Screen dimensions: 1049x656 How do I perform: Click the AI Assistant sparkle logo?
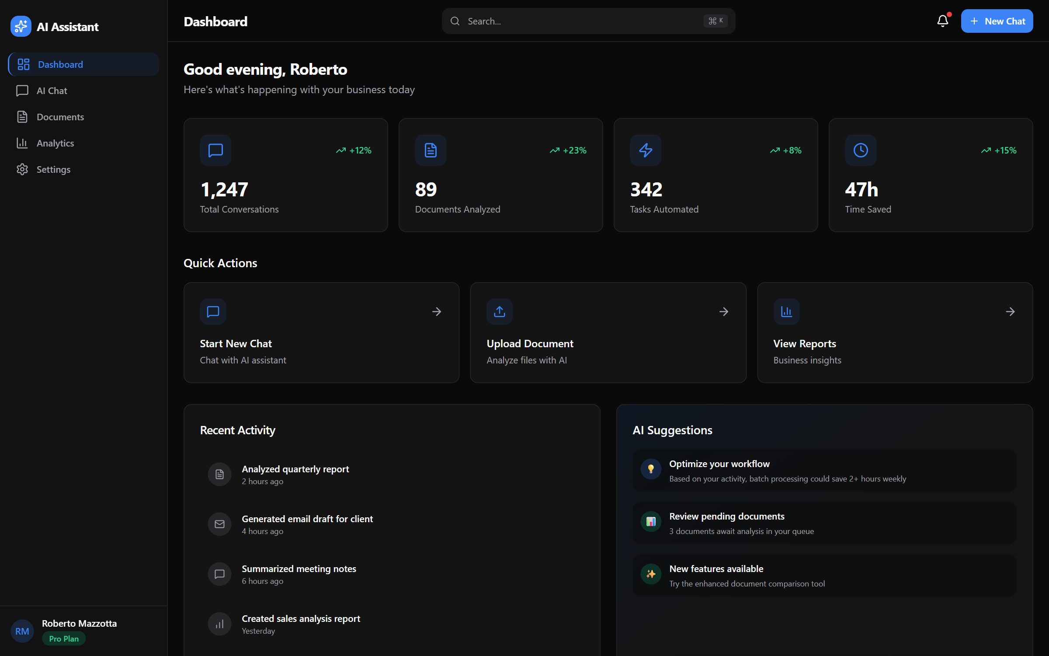pos(21,26)
